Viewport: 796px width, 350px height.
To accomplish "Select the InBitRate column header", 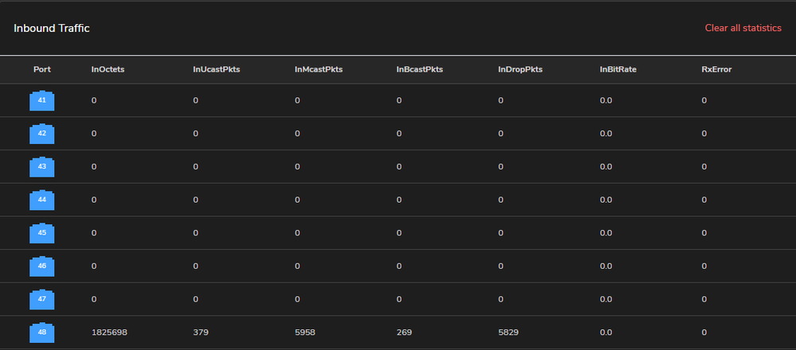I will click(618, 69).
